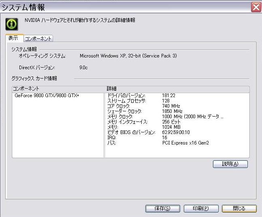This screenshot has width=262, height=217.
Task: Select the GeForce 9800 GTX/9800 GTX+ row
Action: click(47, 96)
